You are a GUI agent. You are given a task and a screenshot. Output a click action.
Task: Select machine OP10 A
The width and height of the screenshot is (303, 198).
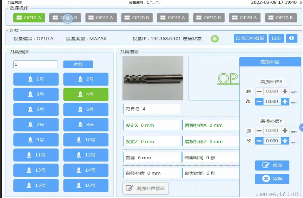click(x=29, y=18)
